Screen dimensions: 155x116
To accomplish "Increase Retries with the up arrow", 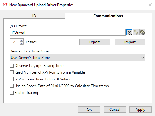I will (22, 40).
